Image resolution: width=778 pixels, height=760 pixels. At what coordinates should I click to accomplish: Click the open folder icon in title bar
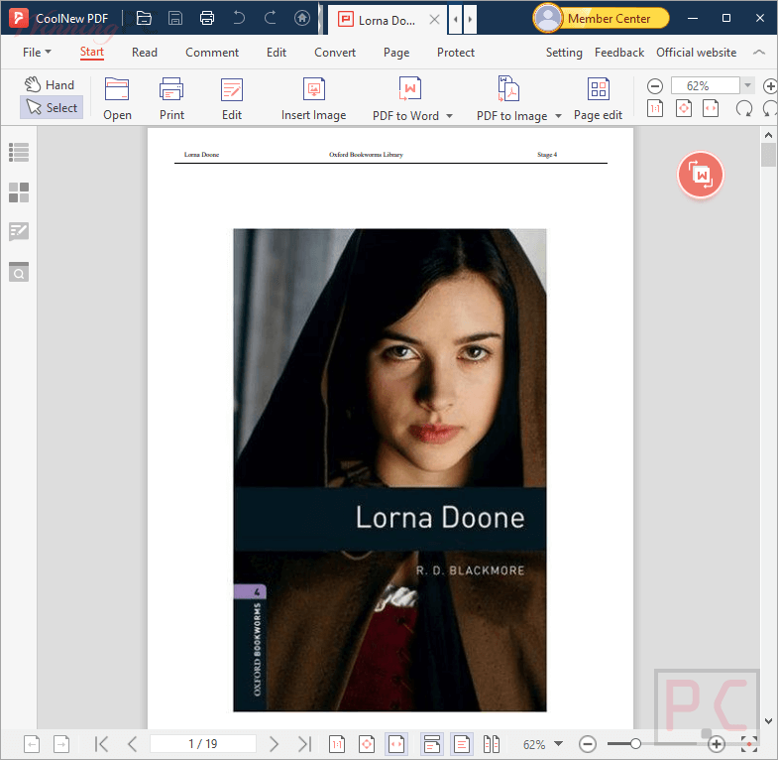(x=144, y=19)
